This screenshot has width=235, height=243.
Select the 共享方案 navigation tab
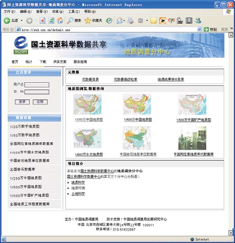click(x=60, y=62)
